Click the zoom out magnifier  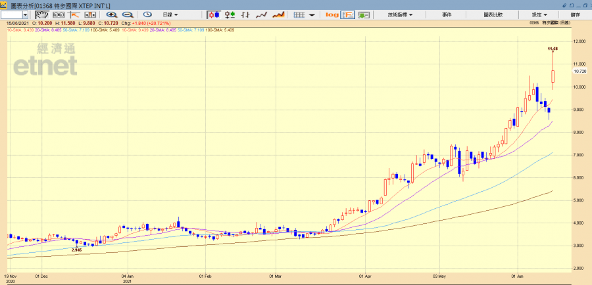coord(126,14)
